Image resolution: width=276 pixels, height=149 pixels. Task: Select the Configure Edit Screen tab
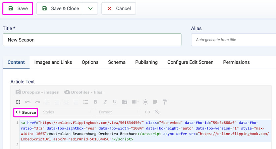pos(190,62)
